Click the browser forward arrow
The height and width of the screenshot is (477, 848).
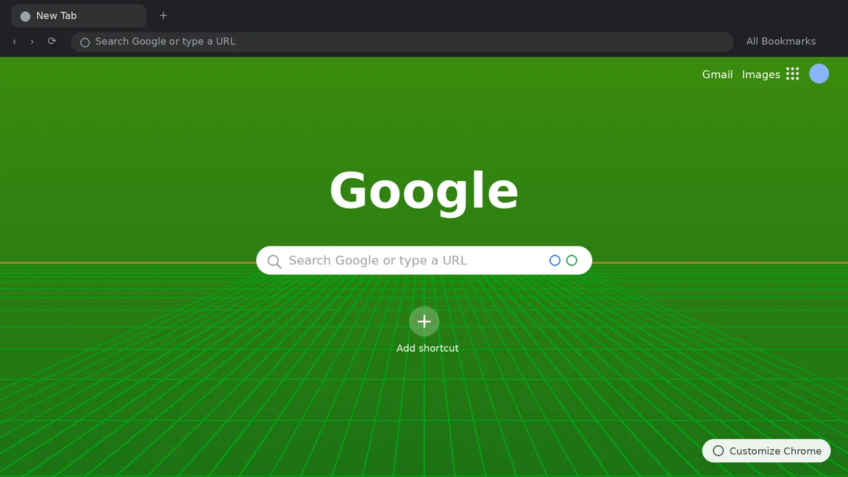click(32, 41)
